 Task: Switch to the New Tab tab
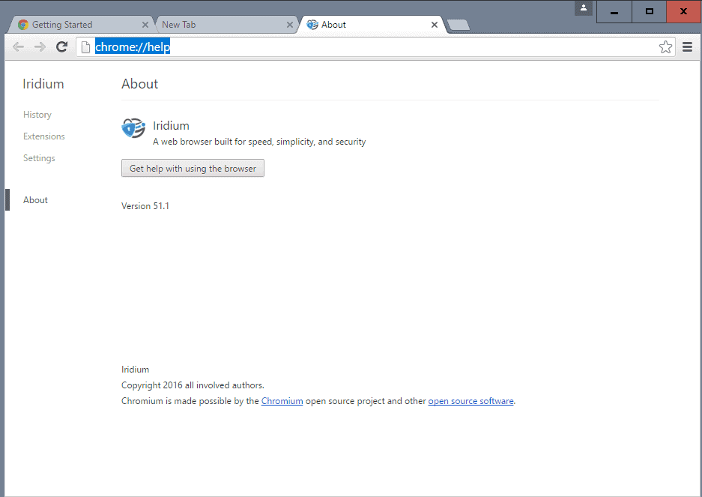226,25
